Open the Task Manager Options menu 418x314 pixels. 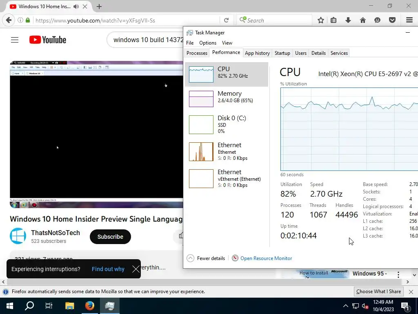click(x=208, y=43)
